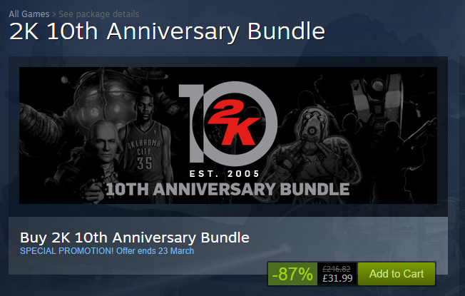Click the 2K 10th Anniversary Bundle title
This screenshot has height=296, width=465.
pos(168,31)
